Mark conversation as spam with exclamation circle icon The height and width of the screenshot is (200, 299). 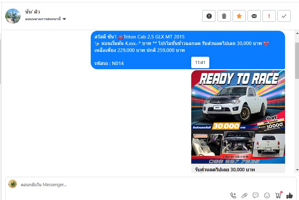click(x=209, y=16)
